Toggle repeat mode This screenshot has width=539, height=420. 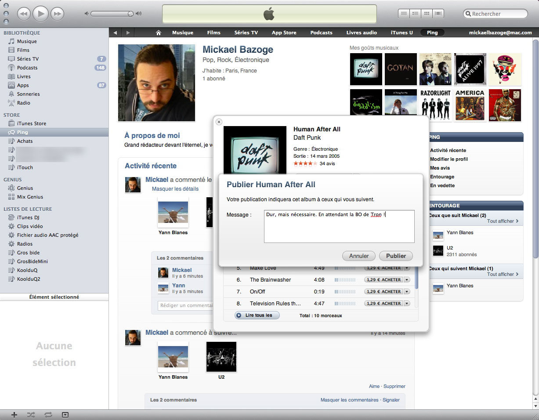point(48,414)
